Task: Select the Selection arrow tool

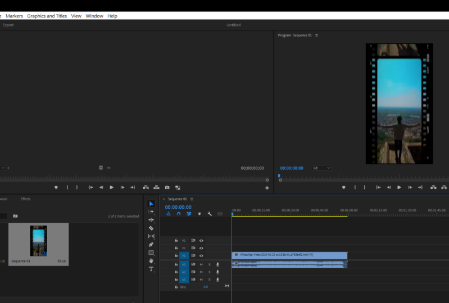Action: tap(151, 204)
